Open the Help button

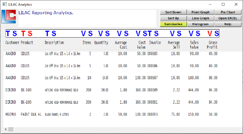pyautogui.click(x=228, y=24)
